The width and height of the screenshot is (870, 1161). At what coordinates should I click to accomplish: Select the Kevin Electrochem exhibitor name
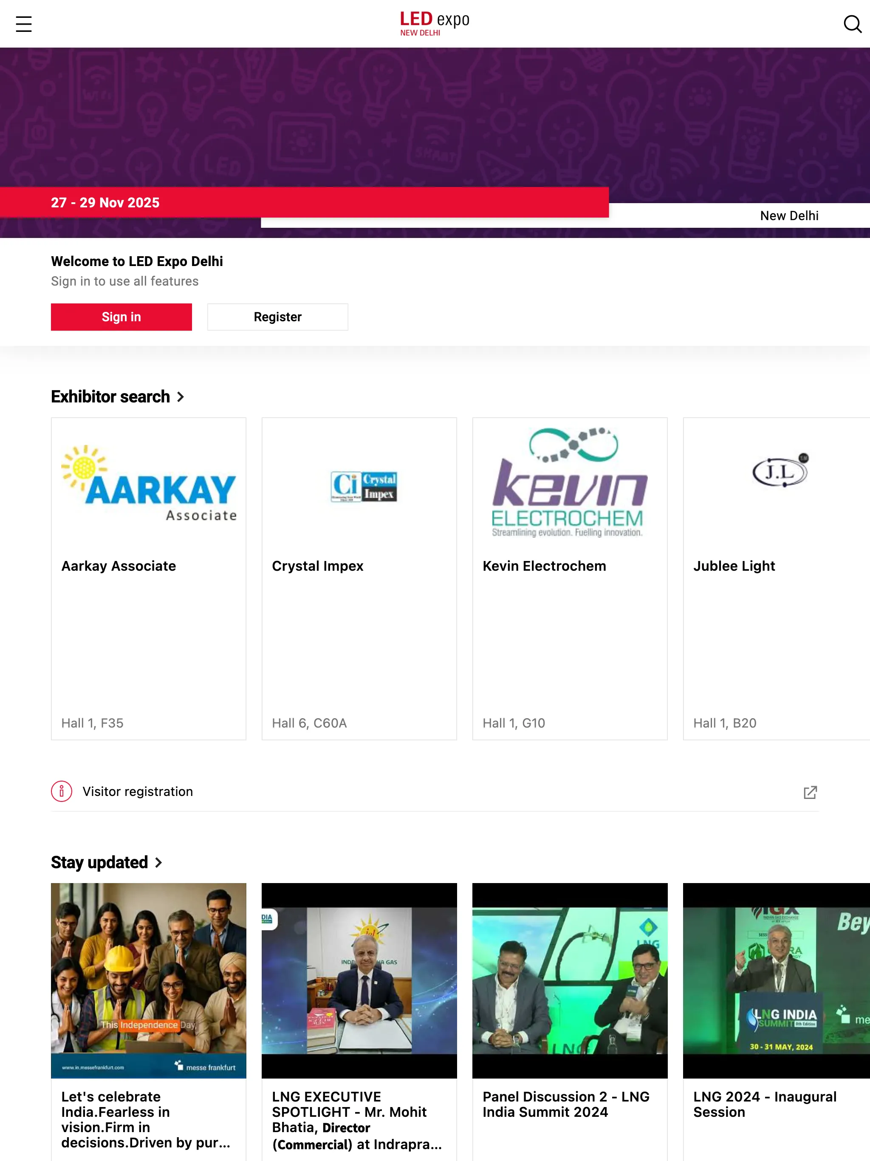coord(544,566)
